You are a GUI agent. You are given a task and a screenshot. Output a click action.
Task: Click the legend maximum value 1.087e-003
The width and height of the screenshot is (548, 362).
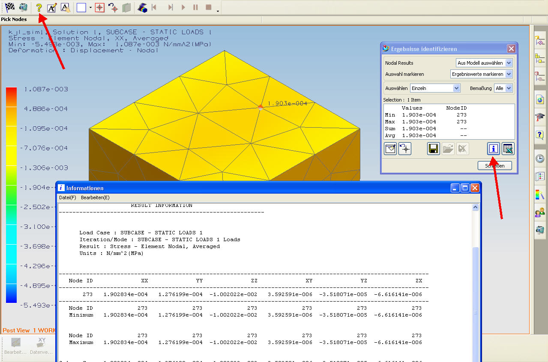point(46,89)
